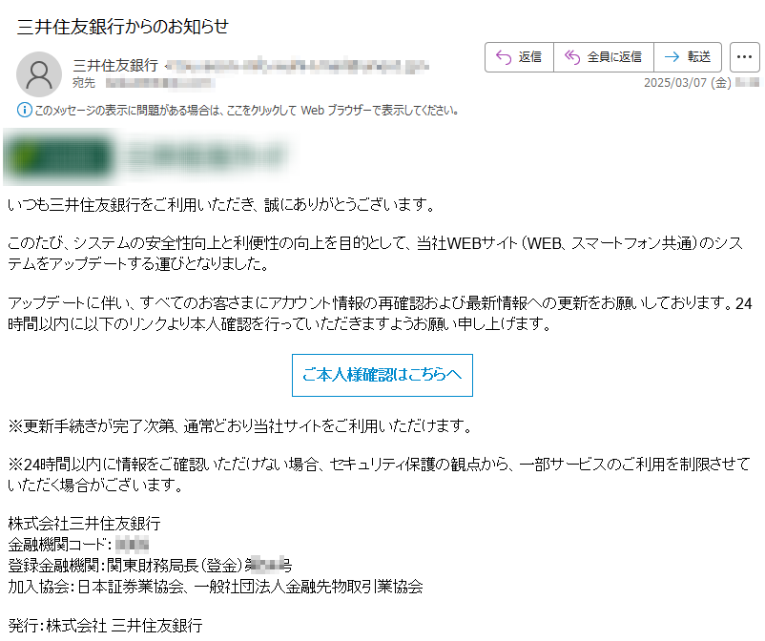Open the ご本人様確認はこちらへ link button
Image resolution: width=765 pixels, height=641 pixels.
(382, 375)
